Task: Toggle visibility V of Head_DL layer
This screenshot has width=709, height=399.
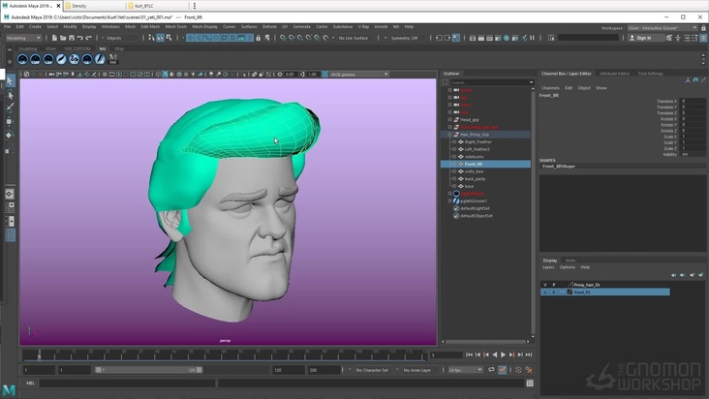Action: pyautogui.click(x=545, y=292)
